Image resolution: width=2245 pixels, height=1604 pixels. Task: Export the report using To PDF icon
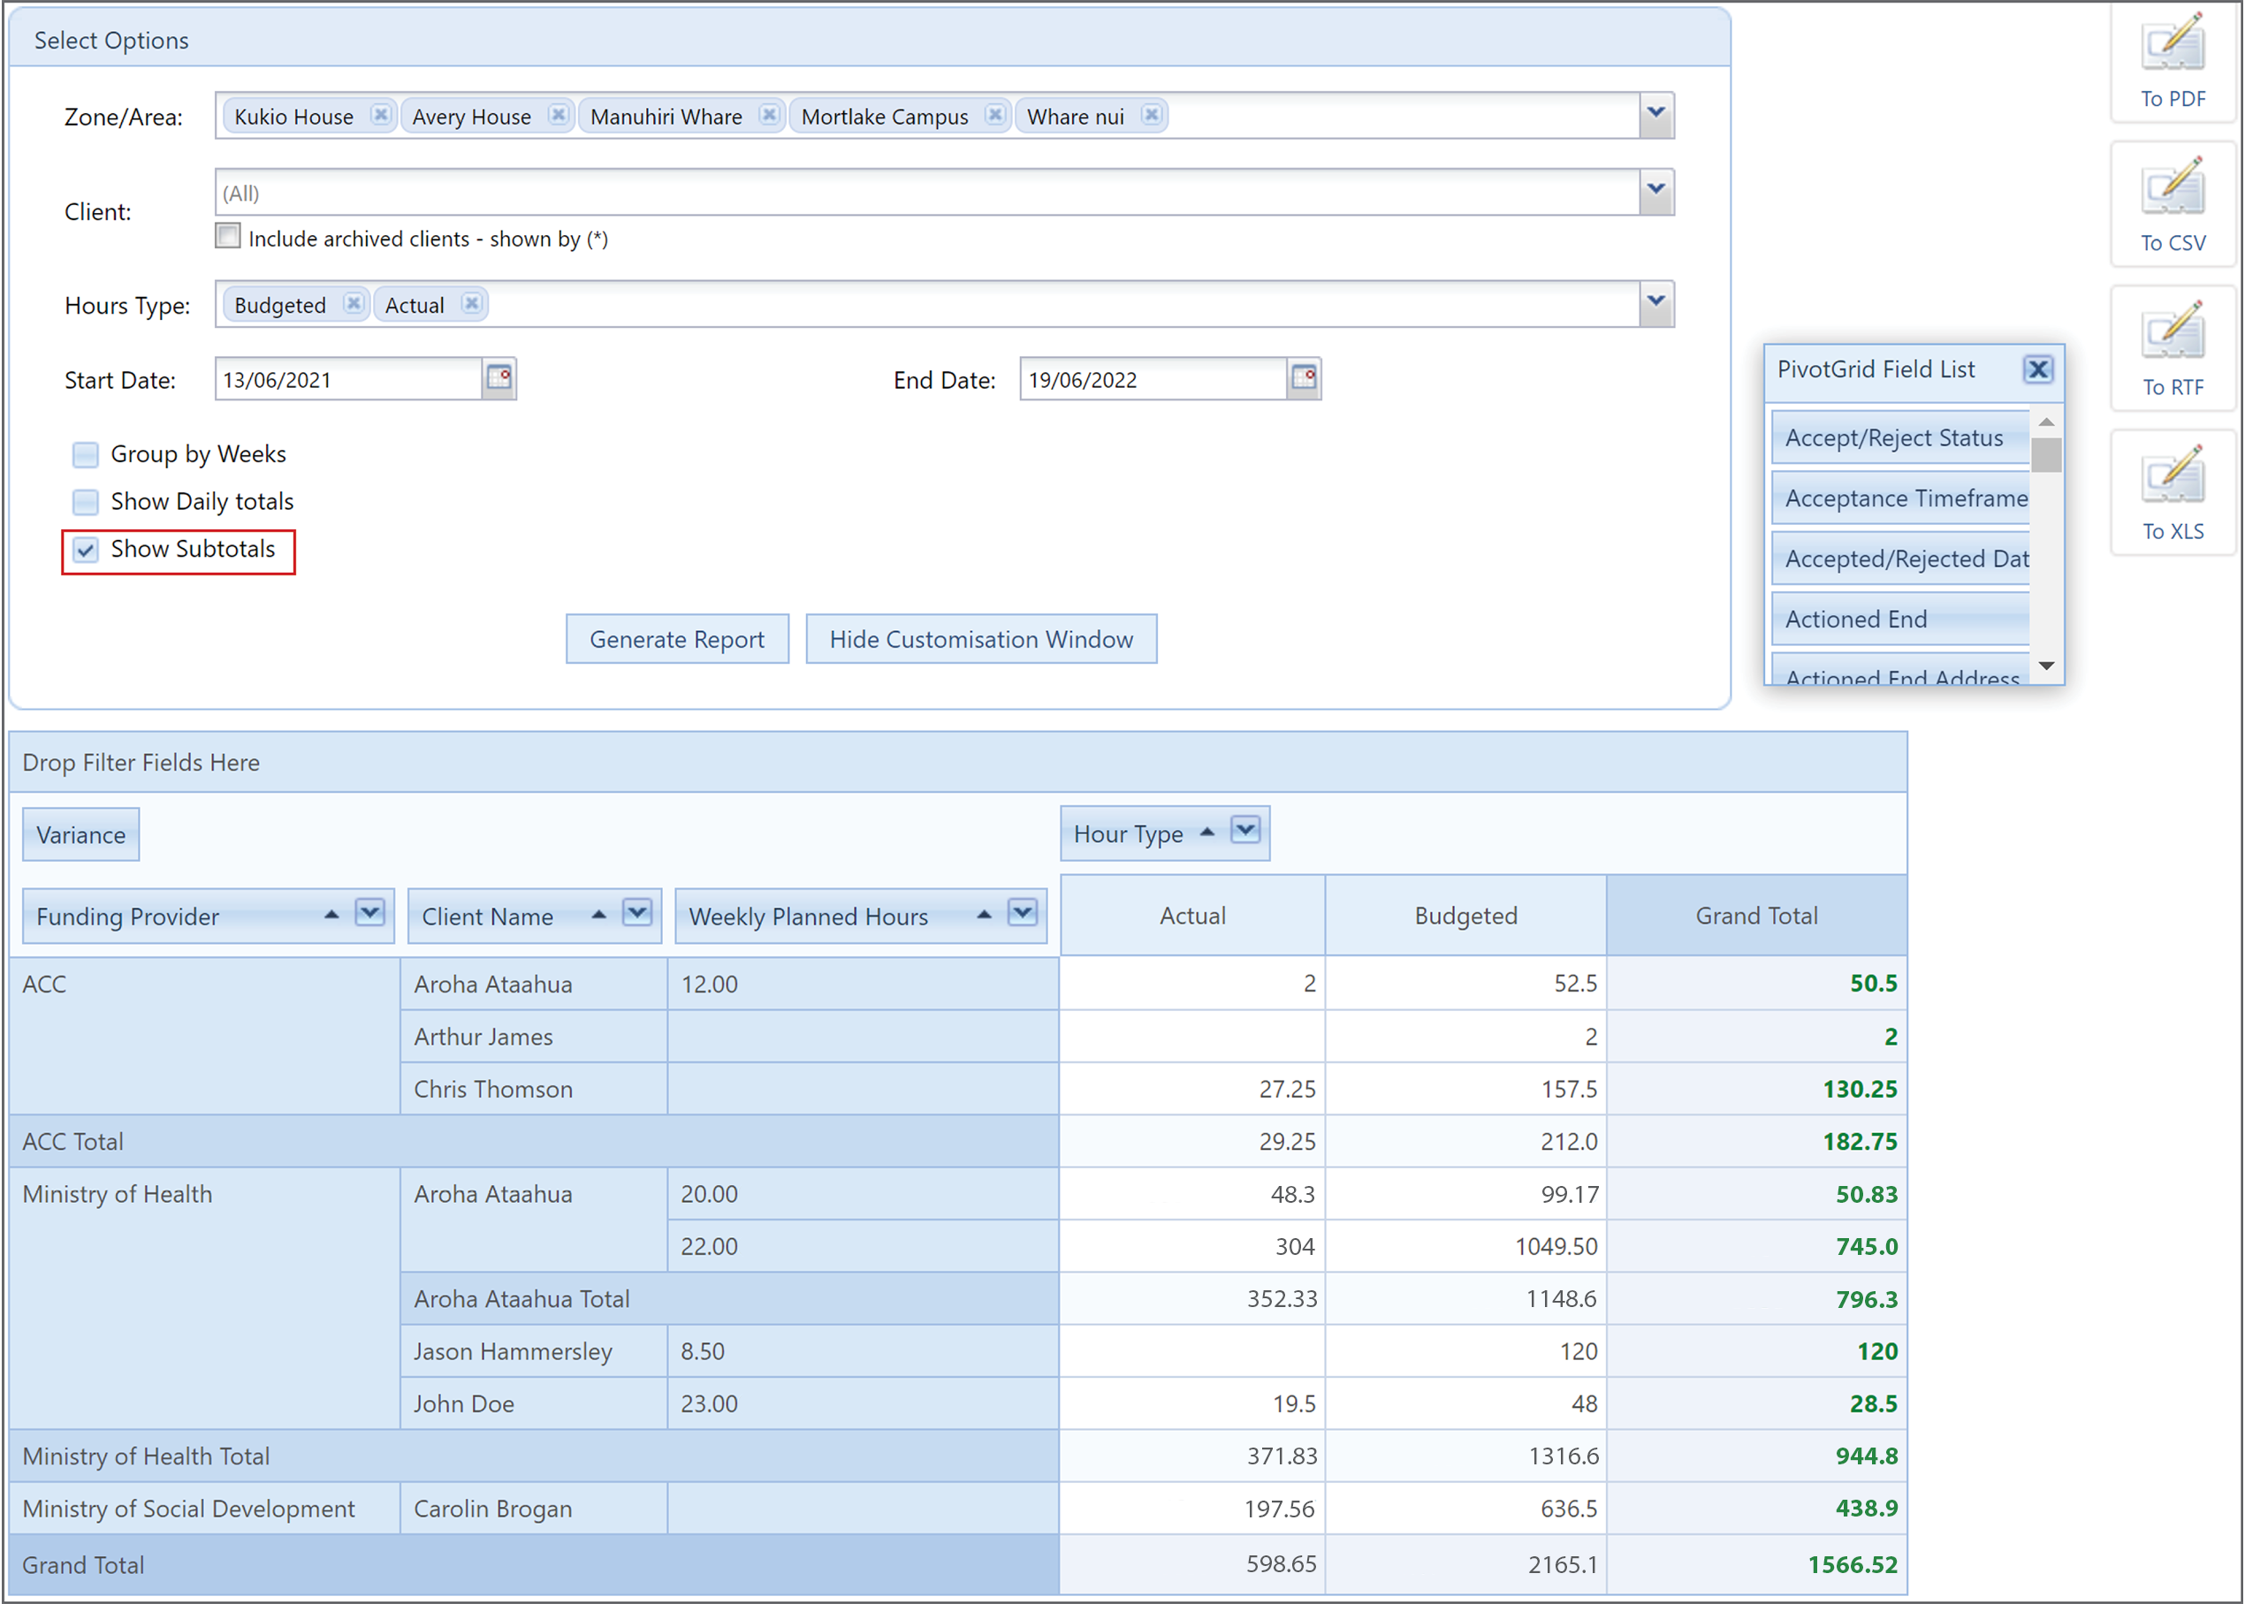click(2172, 44)
